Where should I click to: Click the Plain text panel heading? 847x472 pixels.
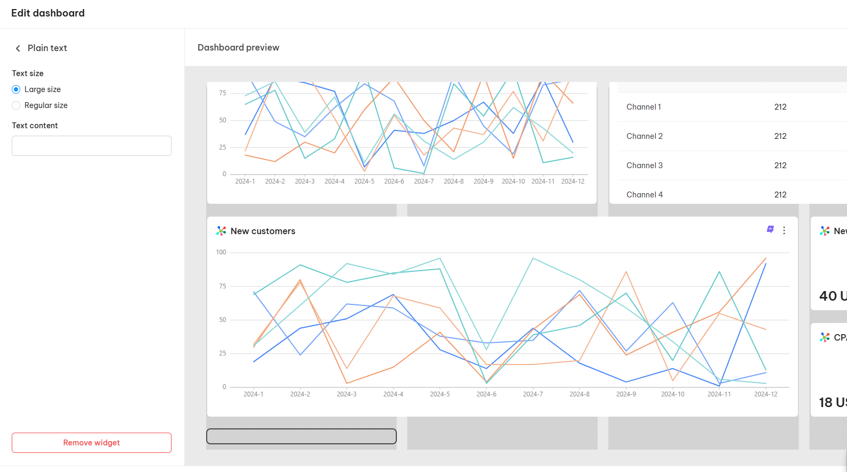(47, 48)
